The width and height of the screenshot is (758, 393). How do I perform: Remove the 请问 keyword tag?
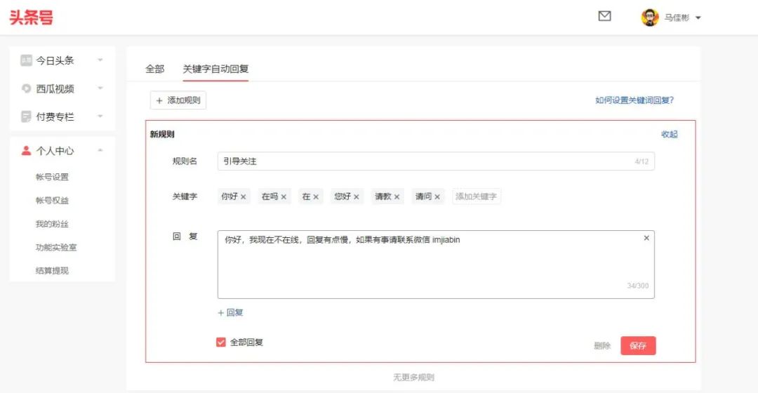point(437,197)
